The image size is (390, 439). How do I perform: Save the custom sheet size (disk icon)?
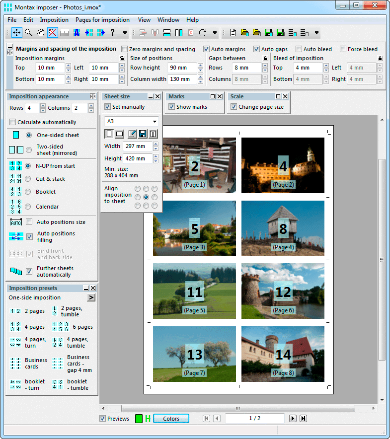[143, 134]
